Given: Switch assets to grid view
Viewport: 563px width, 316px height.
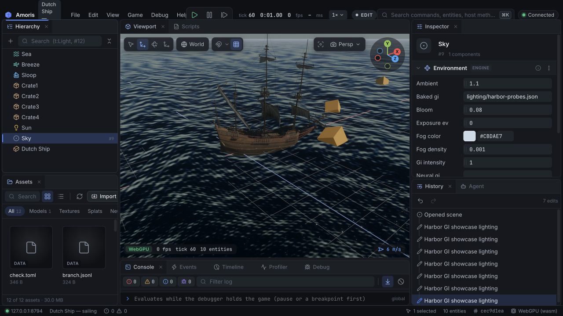Looking at the screenshot, I should (x=48, y=196).
